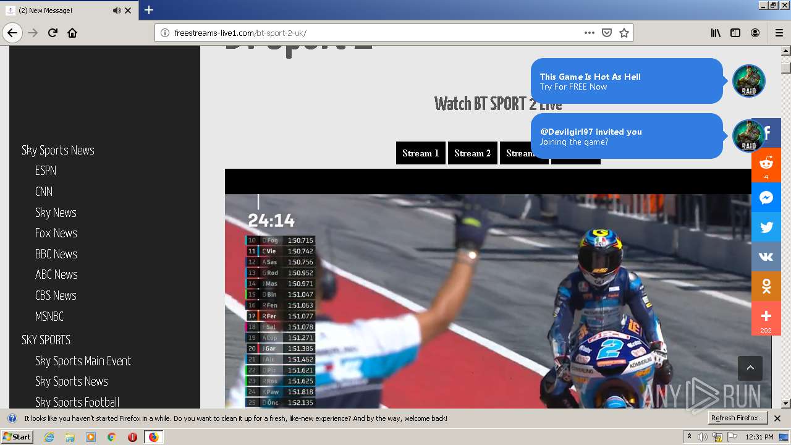Screen dimensions: 791x445
Task: Open CNN channel link
Action: pyautogui.click(x=44, y=192)
